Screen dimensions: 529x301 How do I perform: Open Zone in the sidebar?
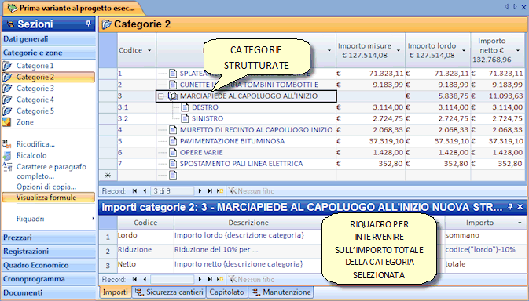(24, 122)
